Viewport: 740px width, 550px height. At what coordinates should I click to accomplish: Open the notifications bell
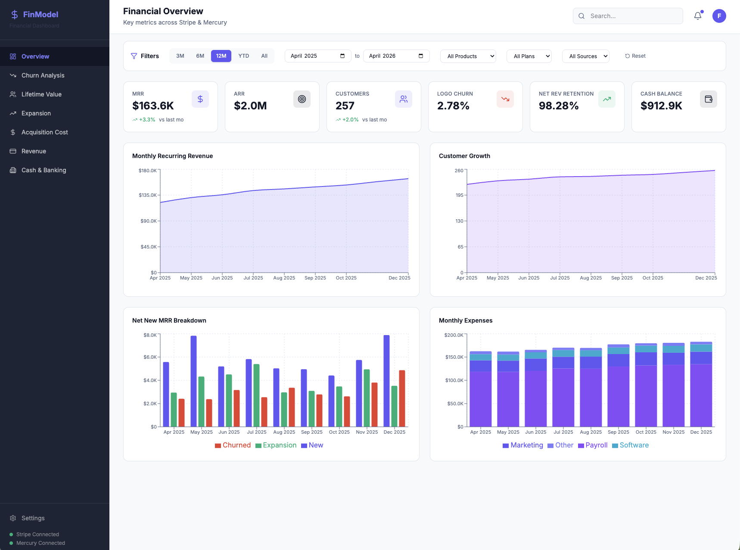(x=698, y=16)
